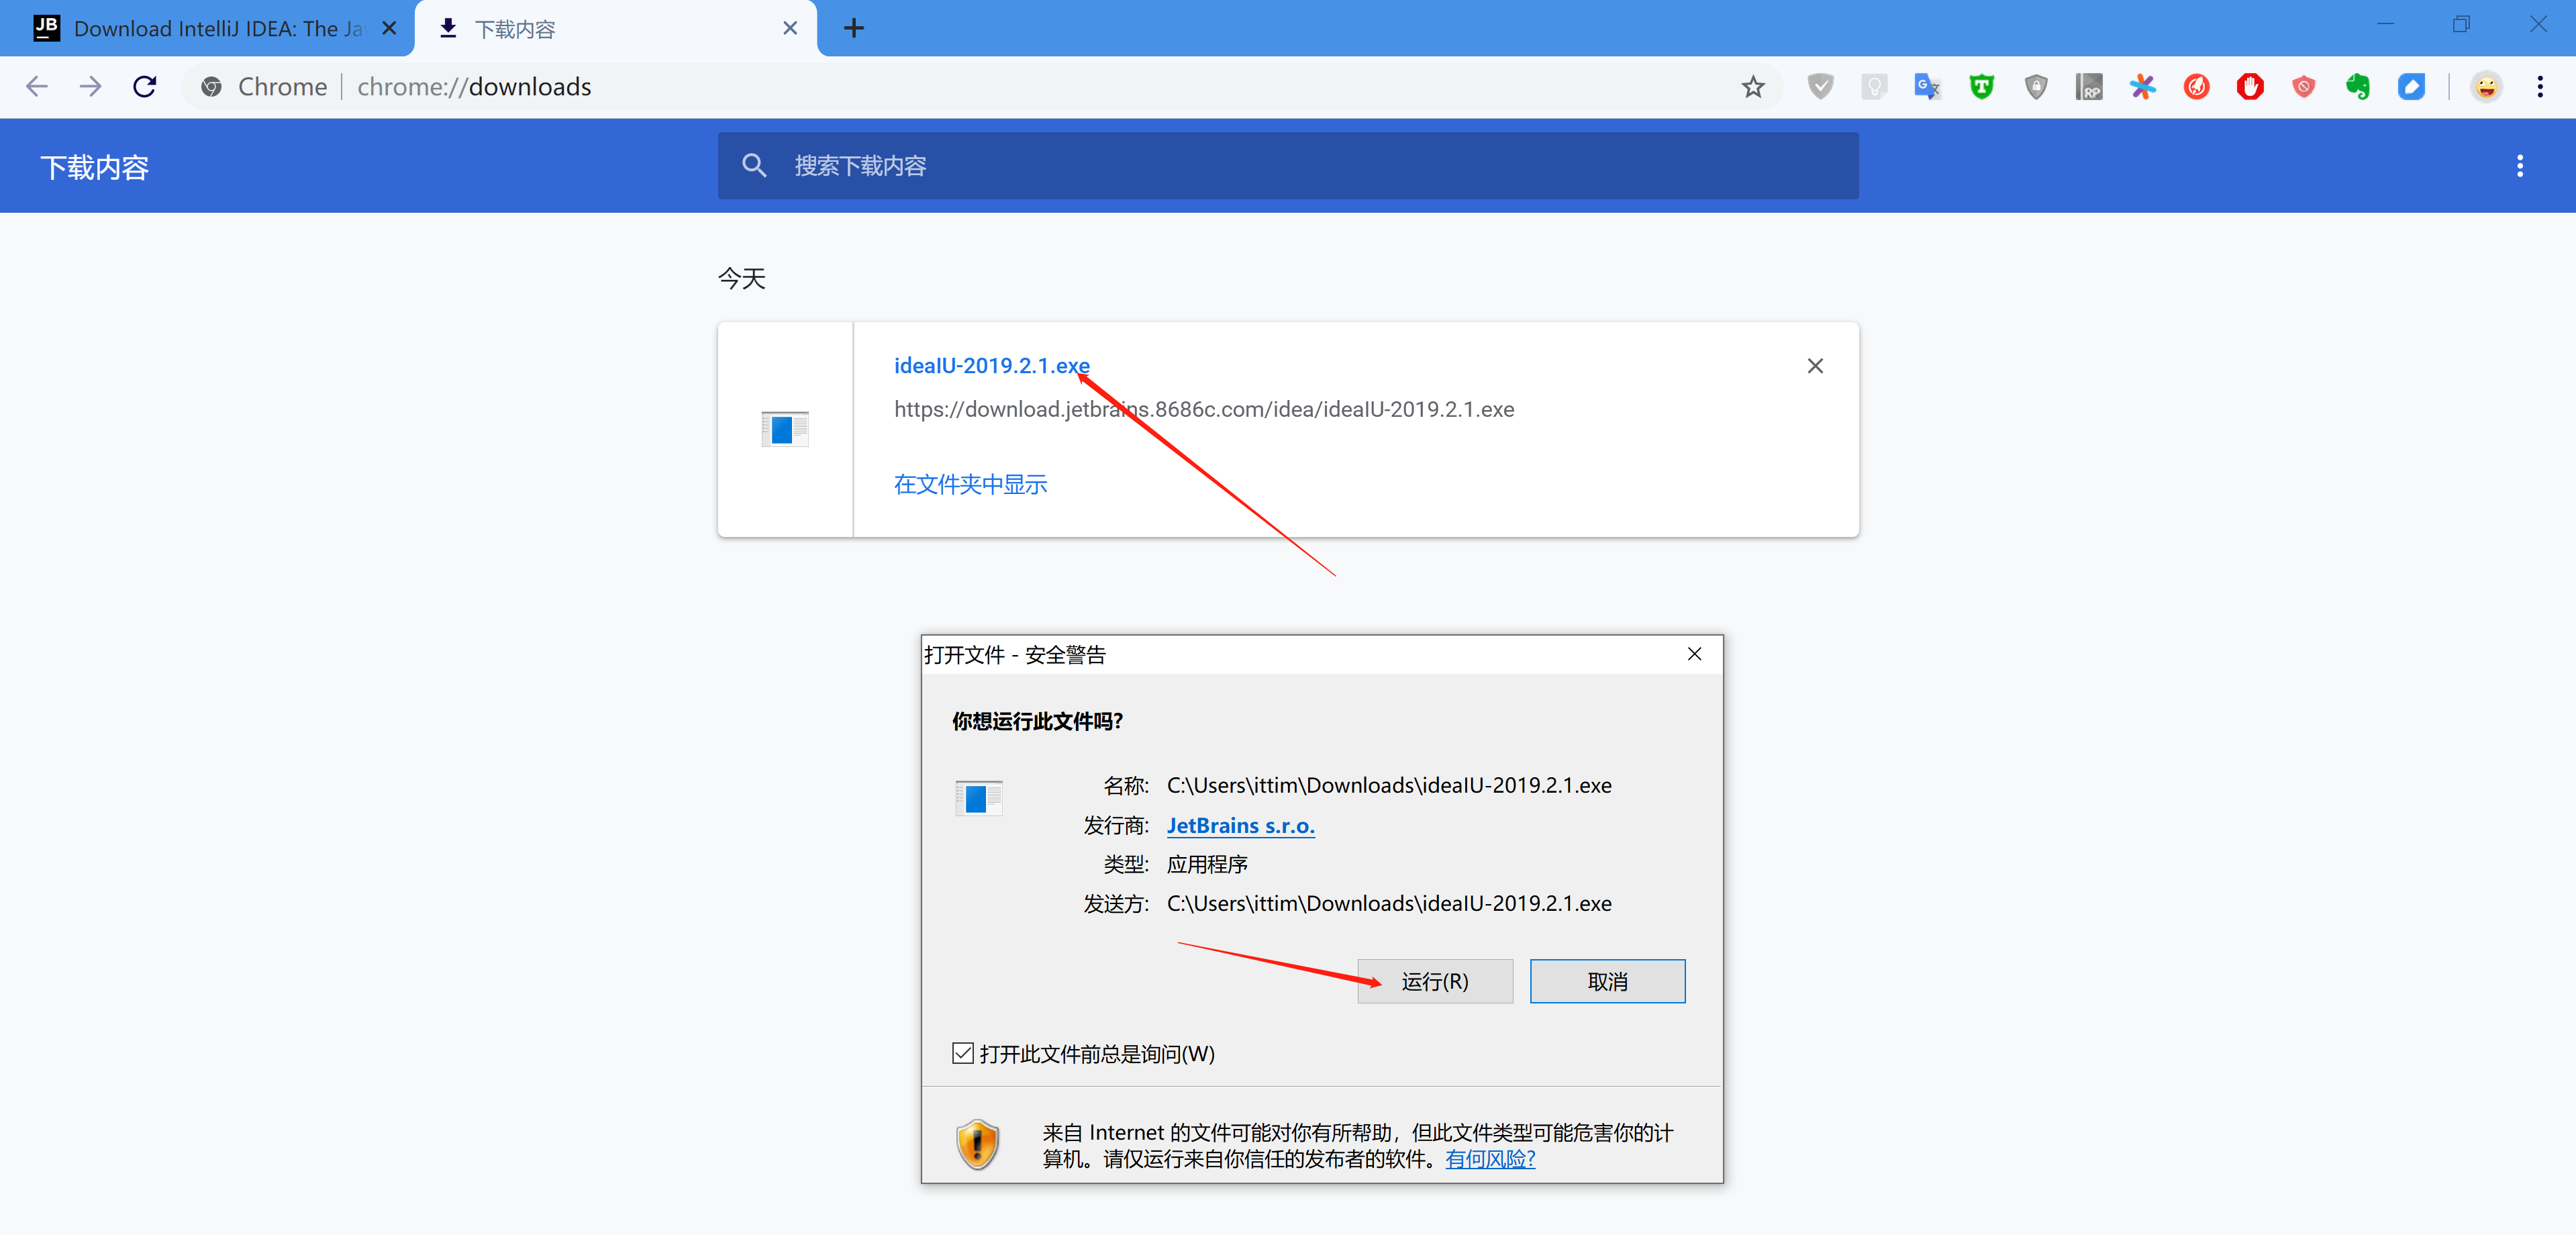Switch to the 下载内容 tab

(615, 29)
